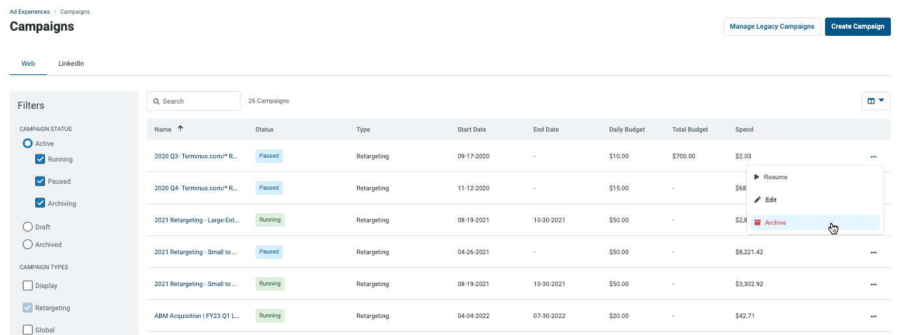Click the 26 Campaigns count text
This screenshot has height=335, width=900.
click(269, 101)
